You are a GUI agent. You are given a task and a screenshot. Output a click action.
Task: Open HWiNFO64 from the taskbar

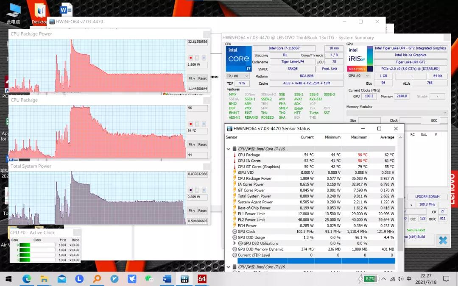tap(201, 279)
